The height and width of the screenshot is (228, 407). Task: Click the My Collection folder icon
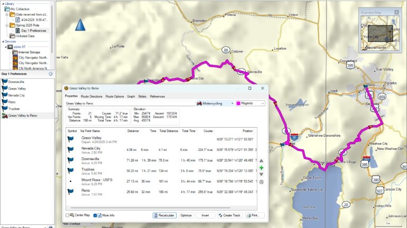7,9
